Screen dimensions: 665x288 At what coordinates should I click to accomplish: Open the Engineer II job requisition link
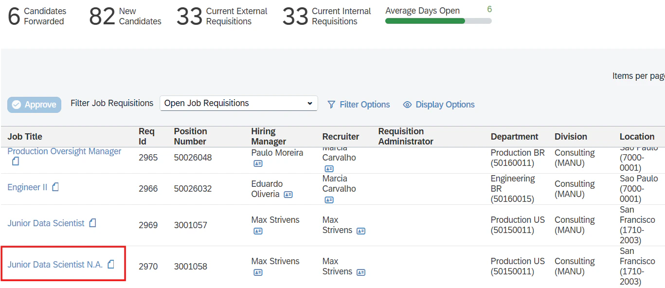point(27,186)
